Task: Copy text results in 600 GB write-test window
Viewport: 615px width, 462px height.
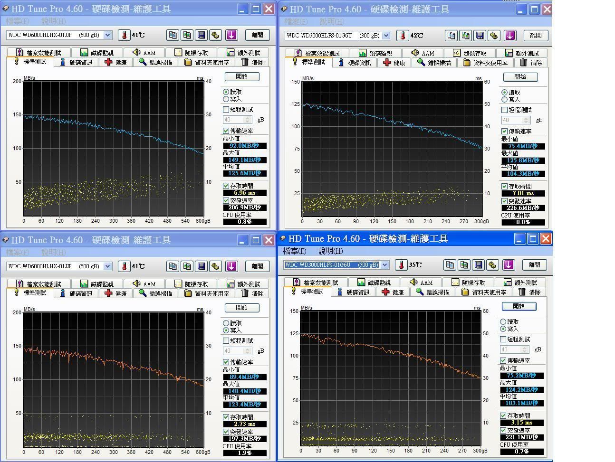Action: pos(173,266)
